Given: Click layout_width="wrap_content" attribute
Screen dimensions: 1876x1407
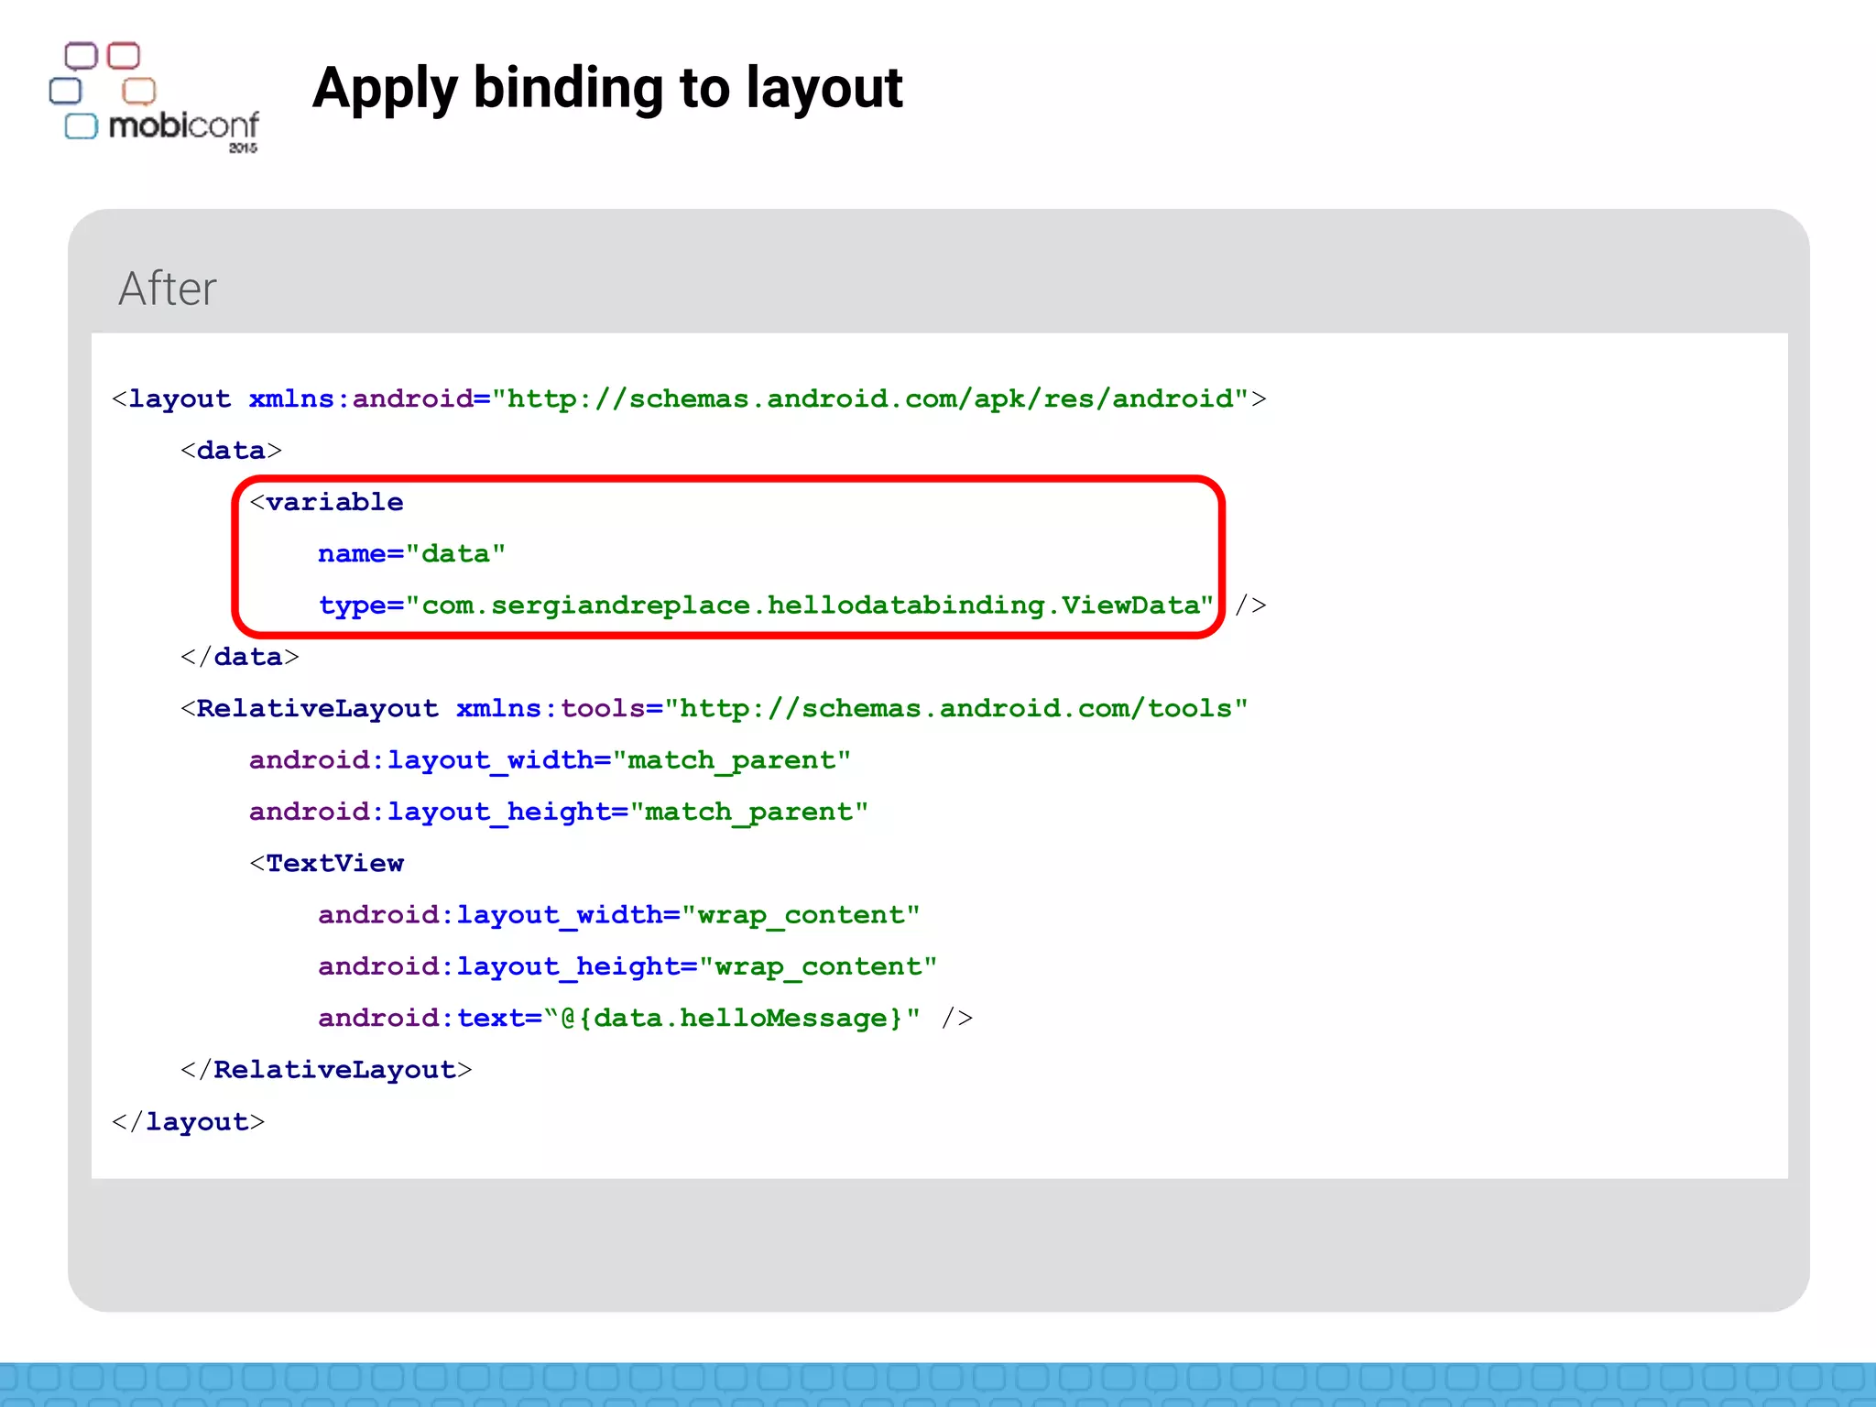Looking at the screenshot, I should coord(618,915).
